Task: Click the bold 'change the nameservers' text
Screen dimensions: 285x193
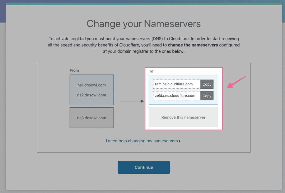Action: tap(193, 45)
